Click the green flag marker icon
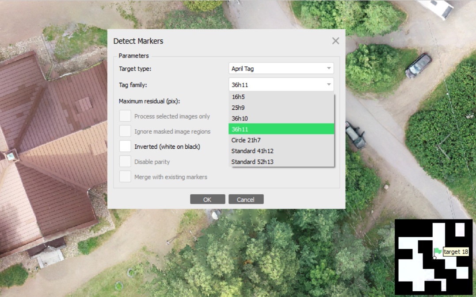The width and height of the screenshot is (476, 297). [x=438, y=251]
